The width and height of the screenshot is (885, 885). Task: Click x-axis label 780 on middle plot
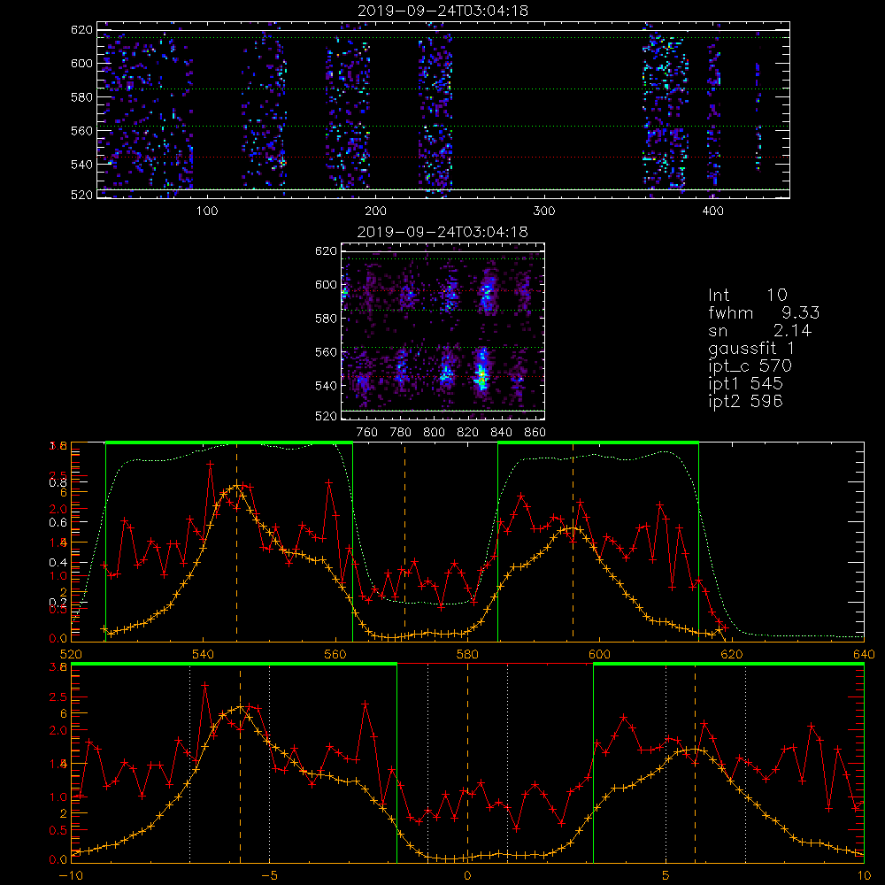point(400,433)
